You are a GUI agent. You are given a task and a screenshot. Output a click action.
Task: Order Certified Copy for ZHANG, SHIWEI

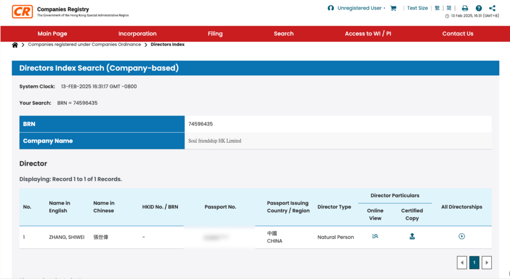412,237
